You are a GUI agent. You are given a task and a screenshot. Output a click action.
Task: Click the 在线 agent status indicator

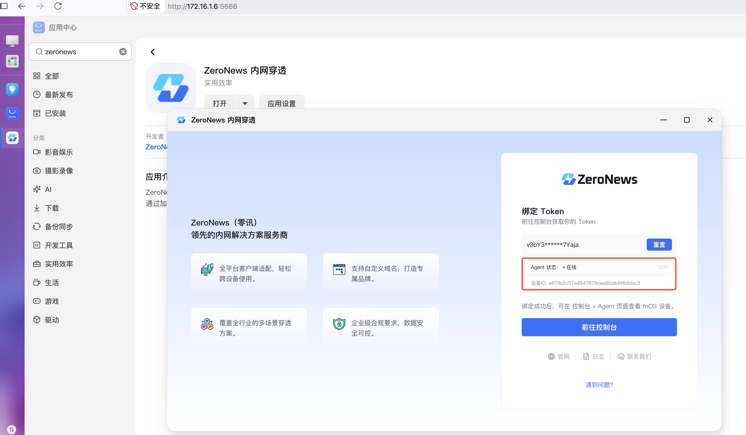tap(569, 267)
